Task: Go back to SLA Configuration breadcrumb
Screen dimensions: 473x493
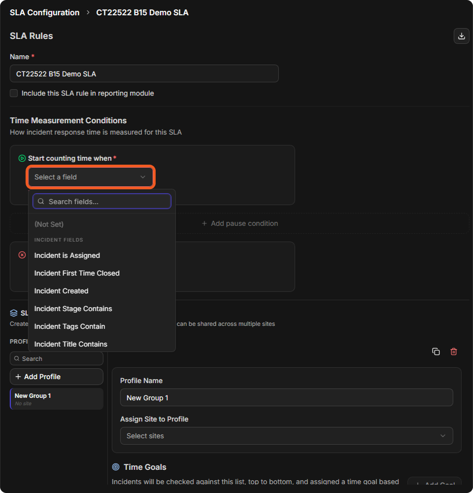Action: coord(45,13)
